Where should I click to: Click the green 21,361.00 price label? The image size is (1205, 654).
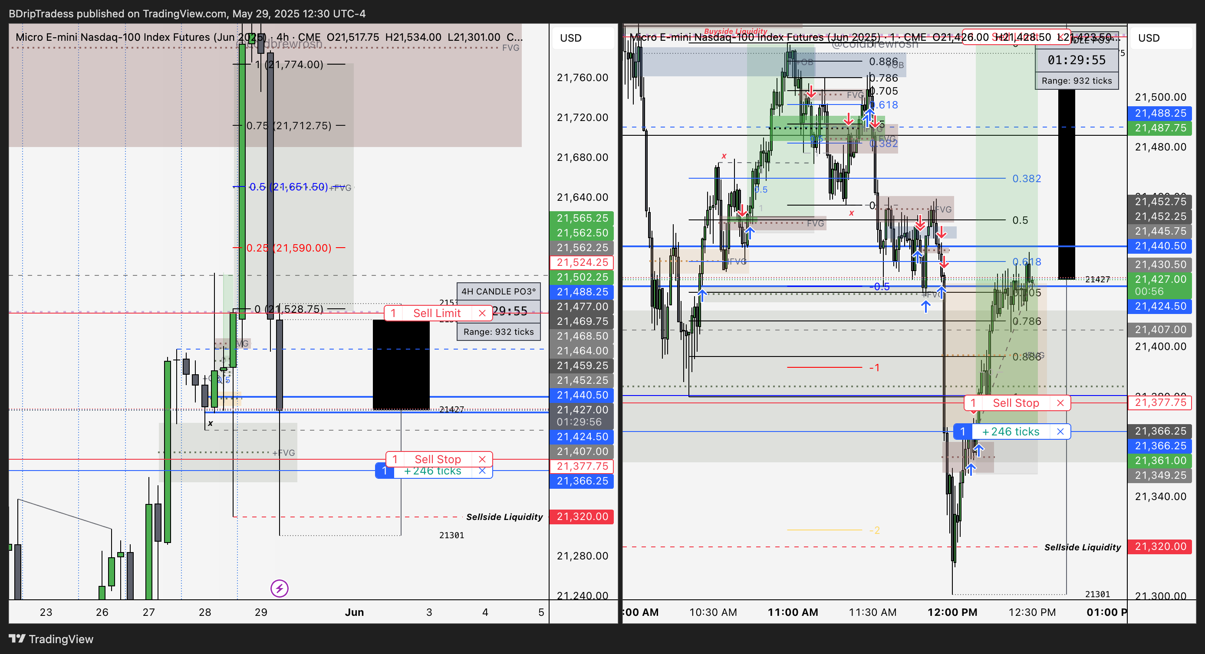(x=1160, y=461)
